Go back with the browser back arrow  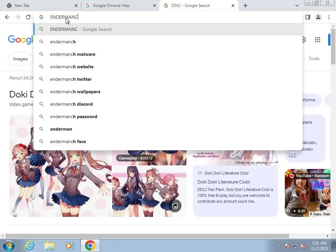(x=7, y=17)
